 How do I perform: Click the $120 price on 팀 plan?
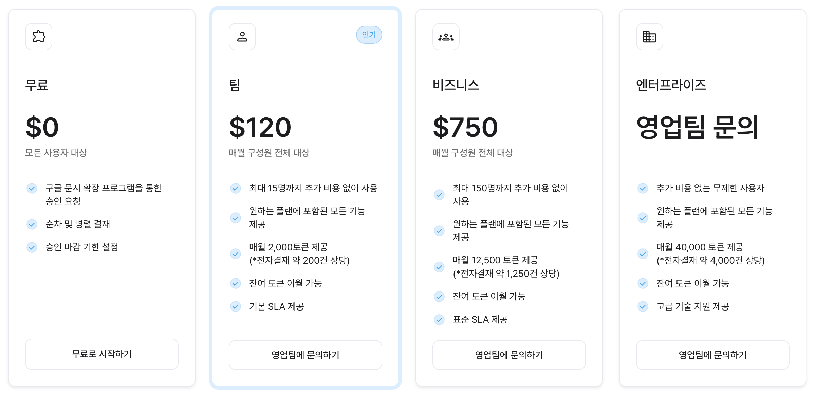tap(260, 127)
